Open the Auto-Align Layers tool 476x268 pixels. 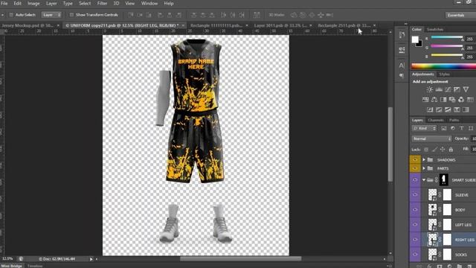click(x=257, y=15)
